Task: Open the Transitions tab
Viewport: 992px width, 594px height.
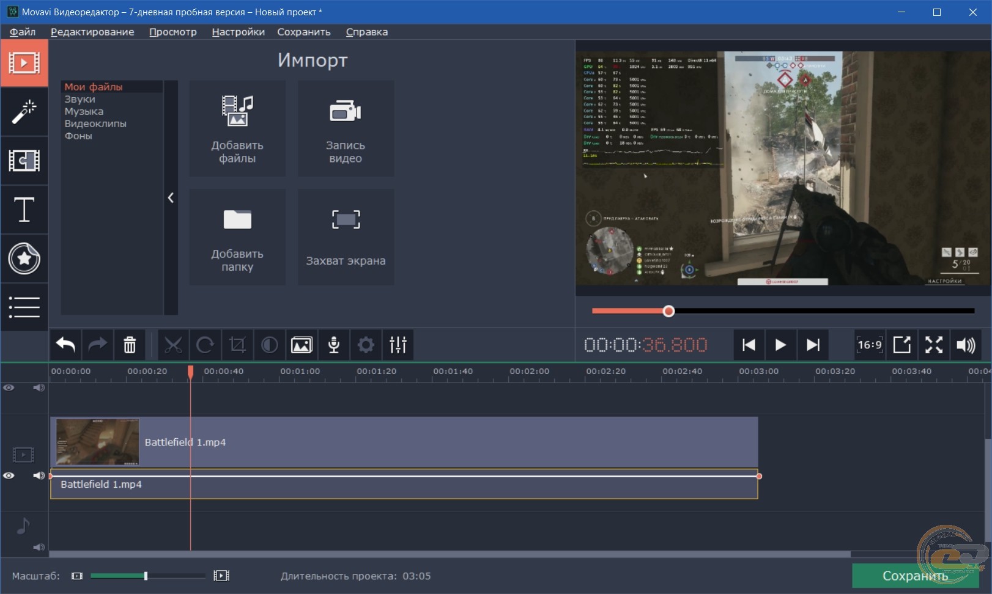Action: coord(24,161)
